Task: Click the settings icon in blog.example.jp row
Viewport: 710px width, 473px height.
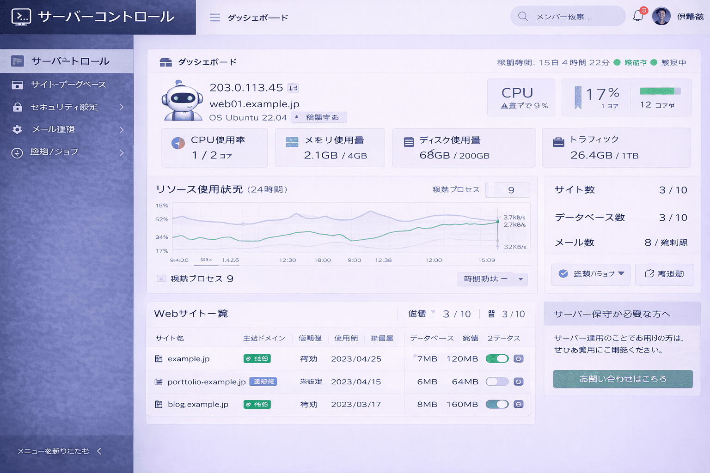Action: click(x=519, y=405)
